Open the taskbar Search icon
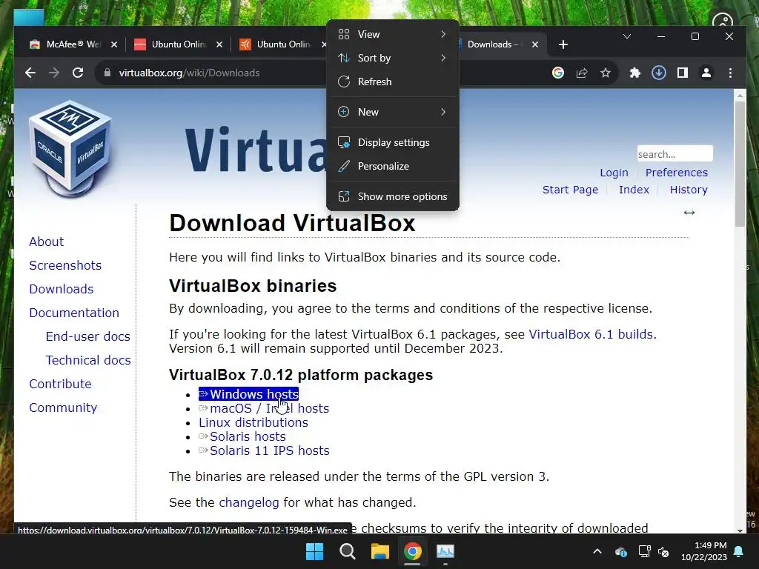Screen dimensions: 759x569 (x=348, y=551)
